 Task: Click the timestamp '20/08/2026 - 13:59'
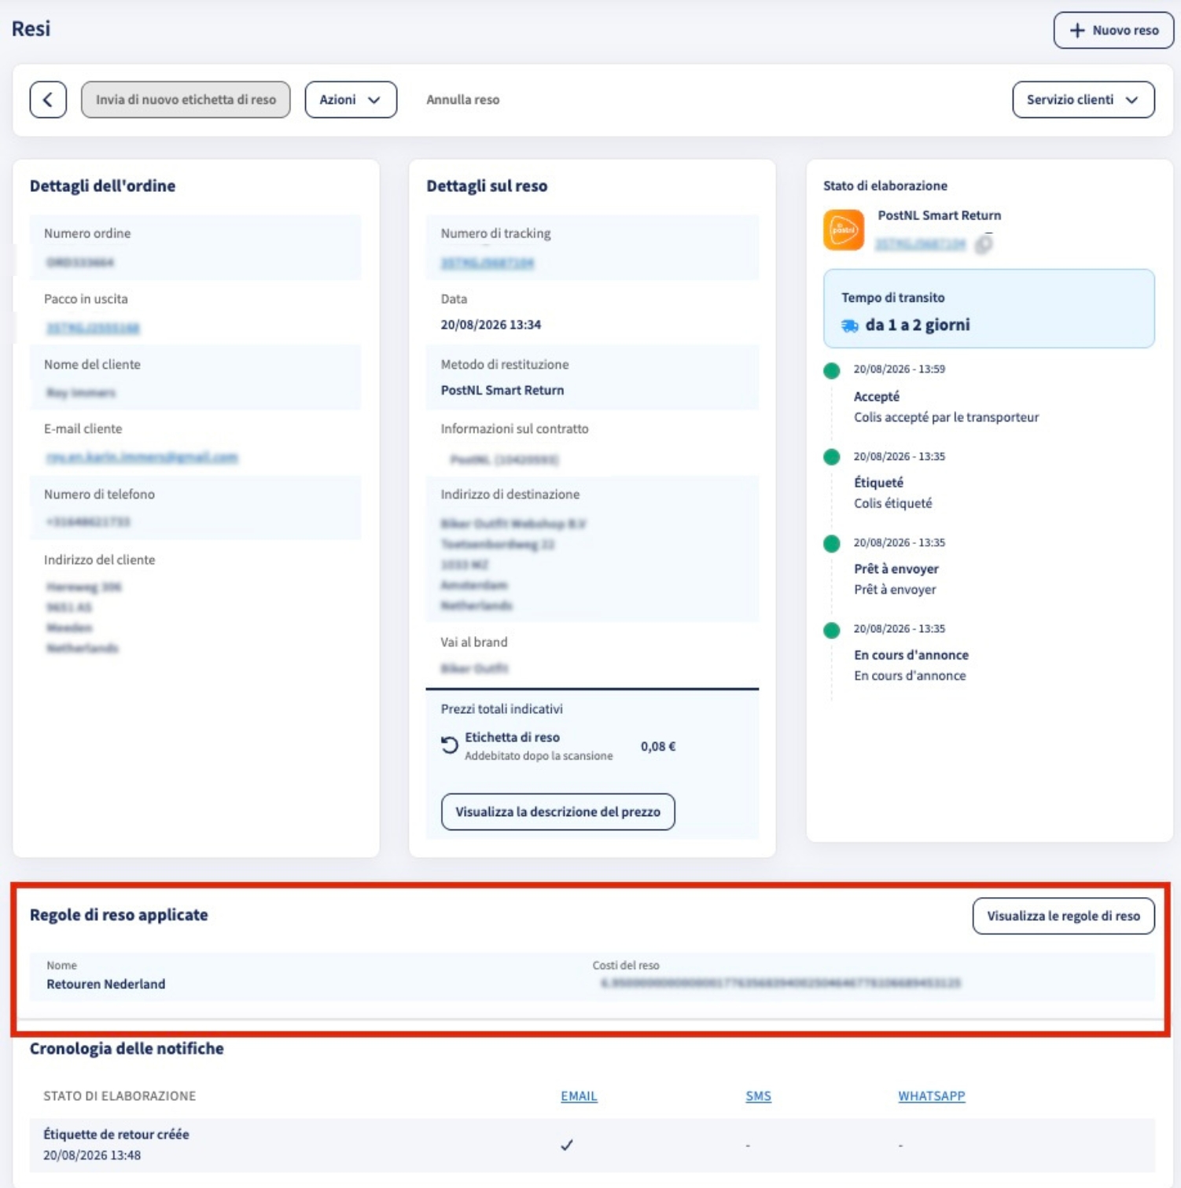900,370
